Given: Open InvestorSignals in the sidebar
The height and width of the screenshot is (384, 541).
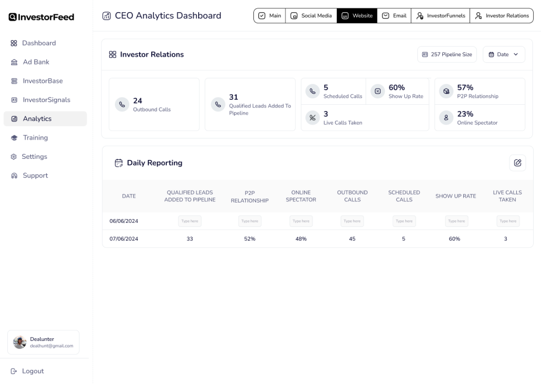Looking at the screenshot, I should (46, 100).
